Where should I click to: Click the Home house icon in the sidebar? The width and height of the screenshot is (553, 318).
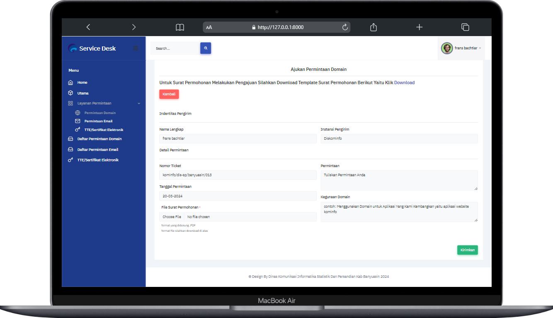tap(70, 83)
